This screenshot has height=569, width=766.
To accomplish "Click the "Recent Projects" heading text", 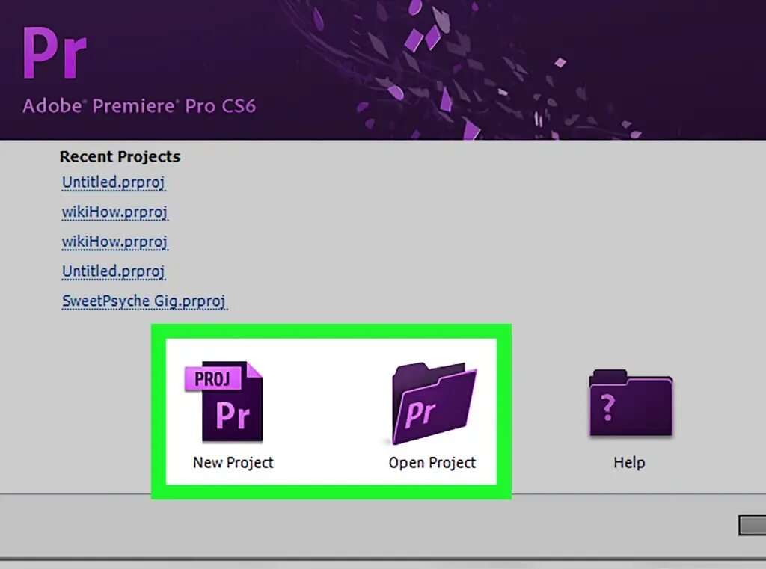I will pyautogui.click(x=120, y=156).
